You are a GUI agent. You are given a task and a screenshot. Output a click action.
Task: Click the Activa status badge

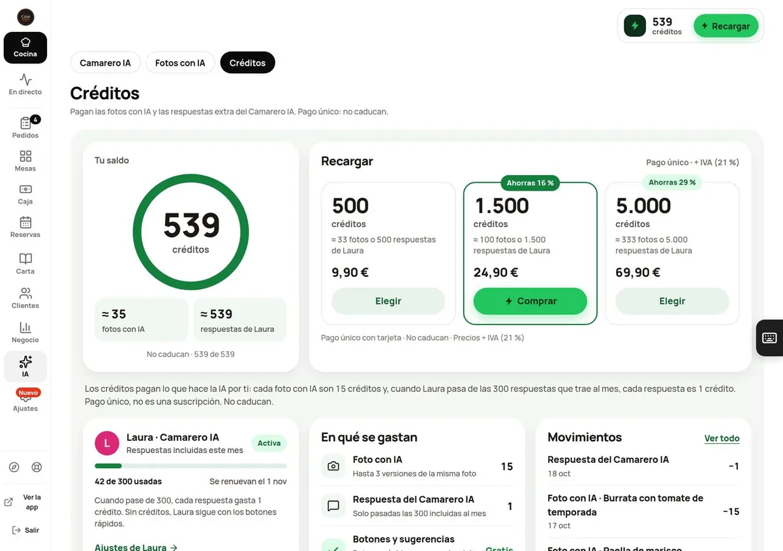[269, 443]
